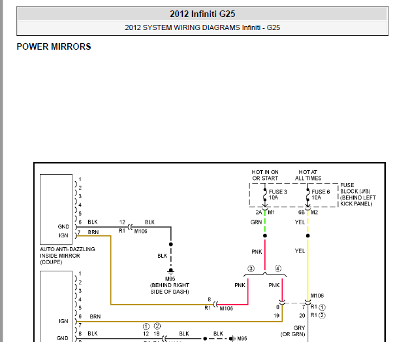This screenshot has width=393, height=342.
Task: Click the M106 label near the yellow wire end
Action: [317, 296]
